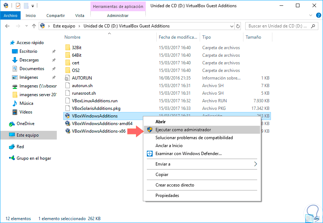Go up one folder level arrow
323x223 pixels.
[x=34, y=26]
